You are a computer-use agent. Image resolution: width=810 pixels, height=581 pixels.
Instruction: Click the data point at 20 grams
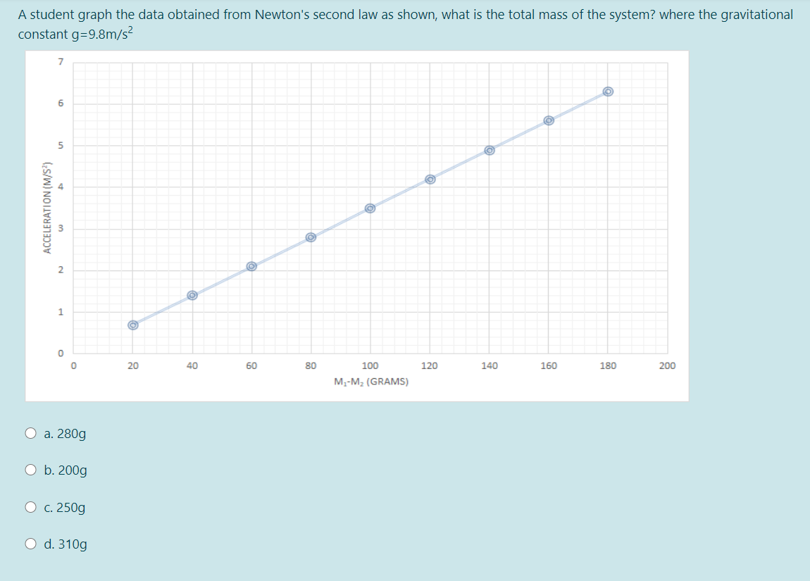click(x=133, y=325)
